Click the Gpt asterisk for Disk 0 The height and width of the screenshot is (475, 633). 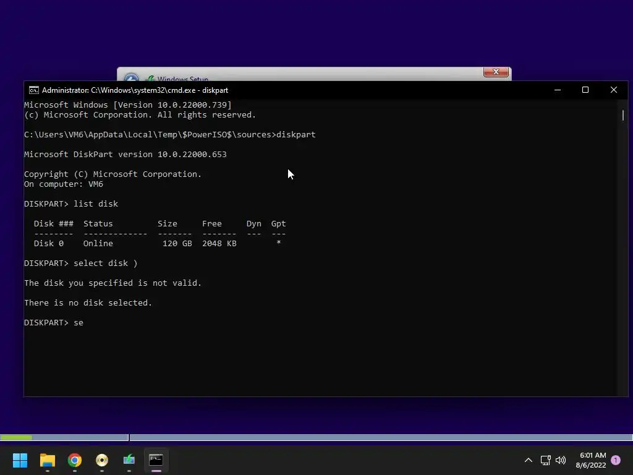coord(279,242)
